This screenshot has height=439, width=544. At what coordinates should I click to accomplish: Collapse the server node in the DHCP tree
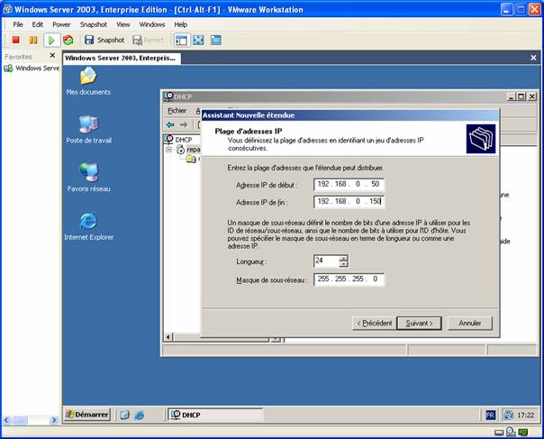168,150
